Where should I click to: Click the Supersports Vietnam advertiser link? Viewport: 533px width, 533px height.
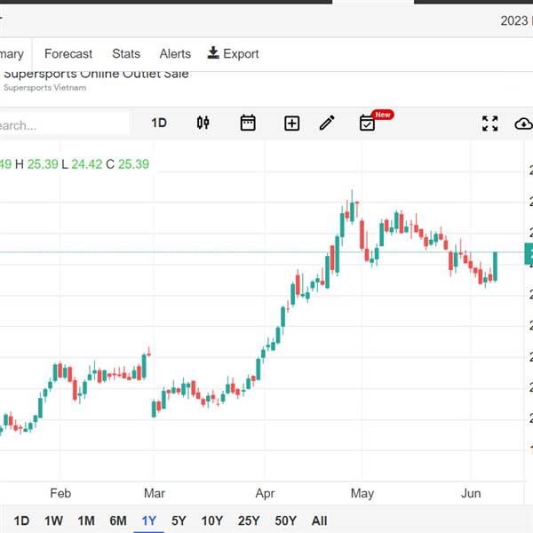[44, 88]
